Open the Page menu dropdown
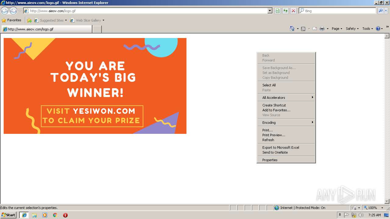The height and width of the screenshot is (219, 390). click(337, 29)
